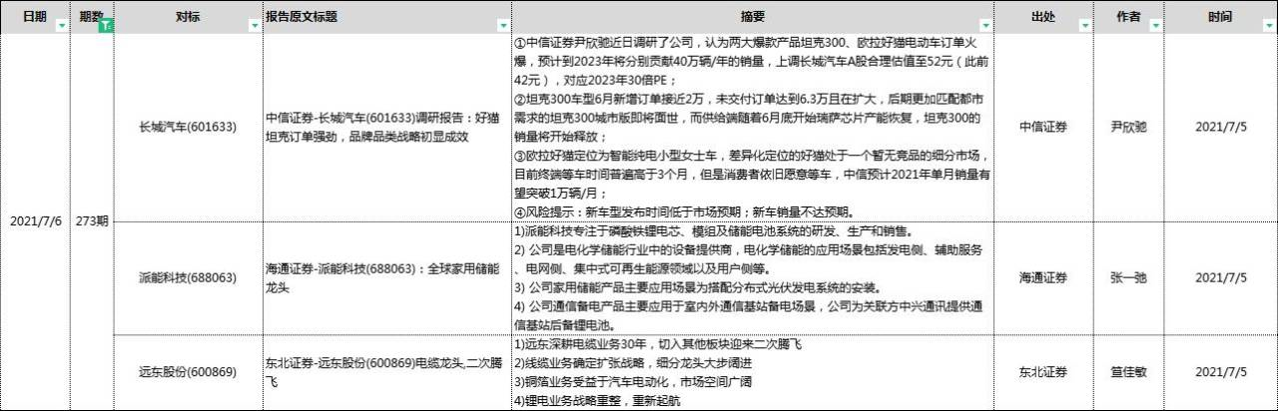Screen dimensions: 1278x411
Task: Select the 派能科技(688063) cell in 对标 column
Action: click(x=188, y=277)
